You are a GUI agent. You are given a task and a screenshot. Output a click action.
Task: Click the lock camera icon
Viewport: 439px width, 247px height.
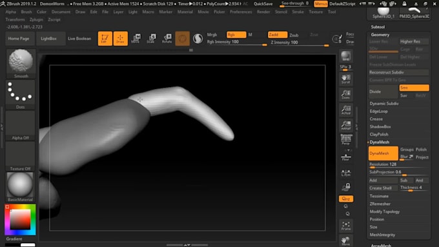346,187
